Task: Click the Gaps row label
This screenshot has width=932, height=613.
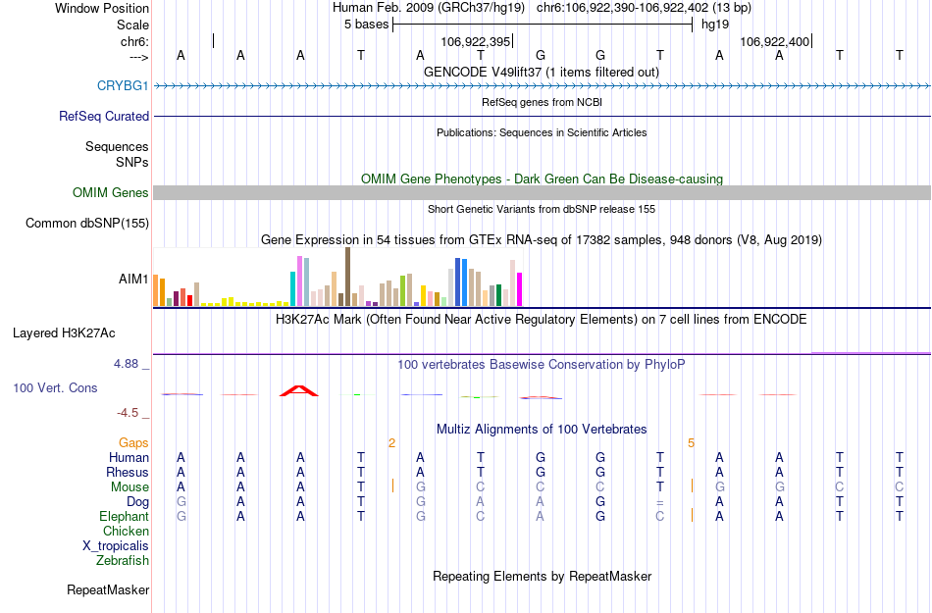Action: tap(133, 442)
